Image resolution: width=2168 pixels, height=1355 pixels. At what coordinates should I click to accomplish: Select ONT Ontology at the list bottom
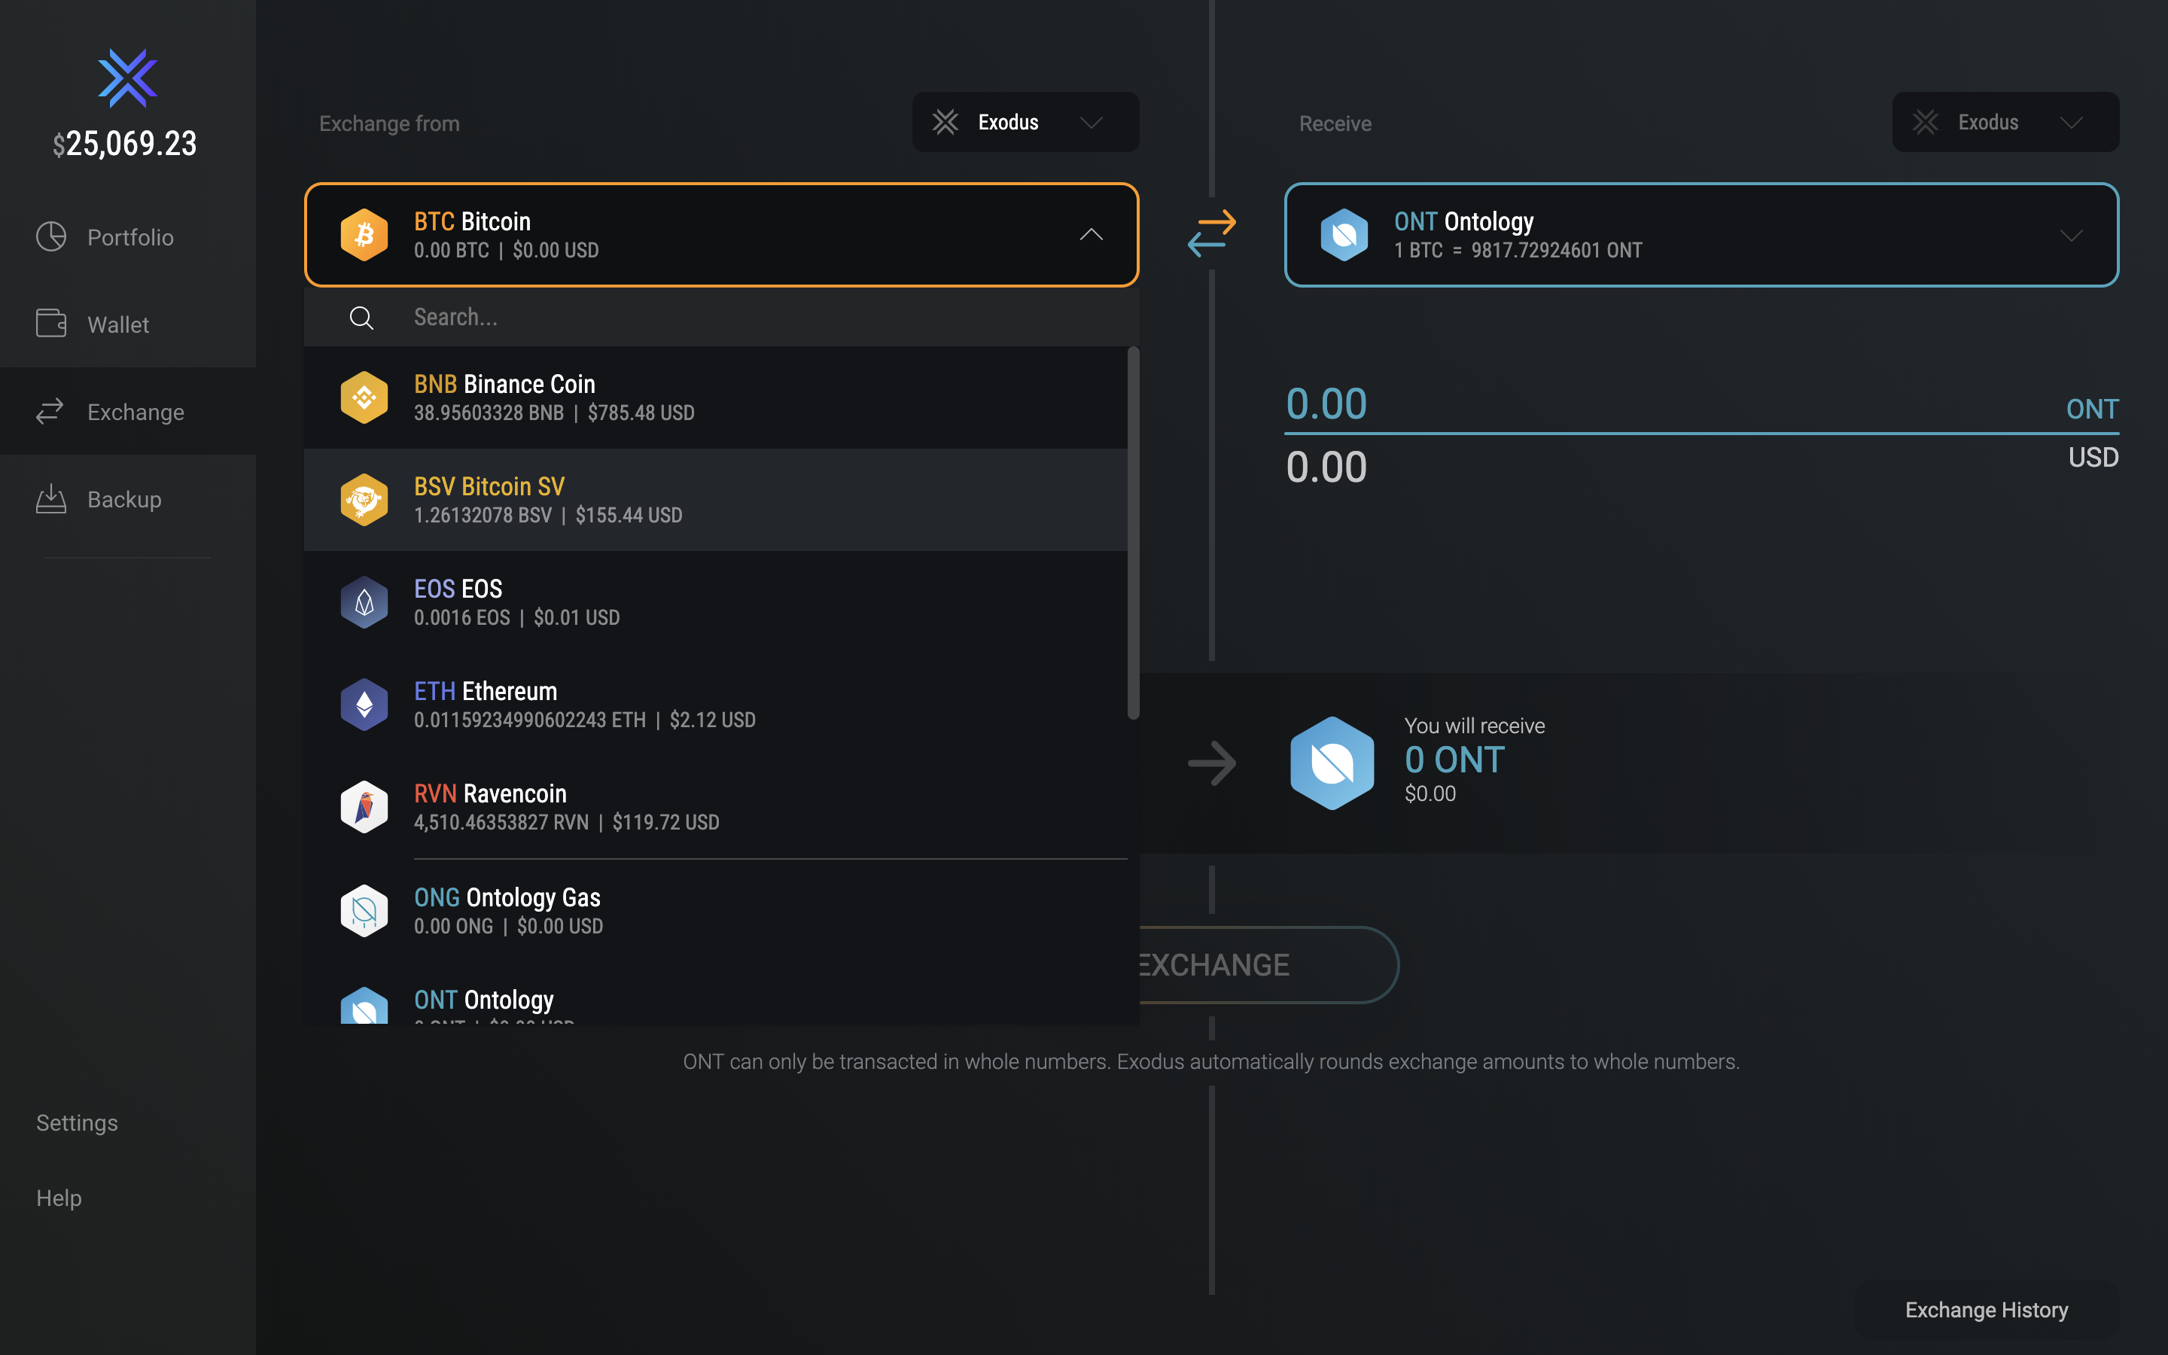tap(715, 994)
